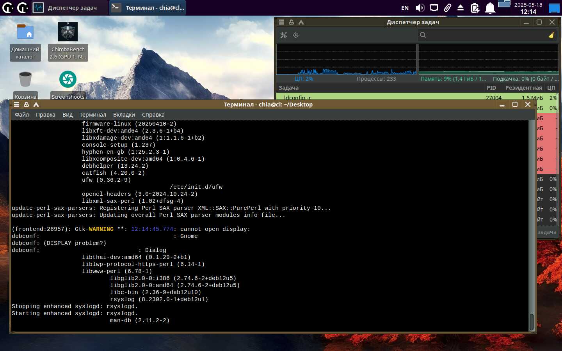Image resolution: width=562 pixels, height=351 pixels.
Task: Switch to the Терминал taskbar button
Action: point(148,8)
